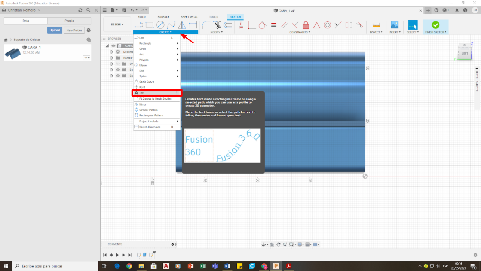This screenshot has height=271, width=481.
Task: Click the Select window-selection icon
Action: point(413,25)
